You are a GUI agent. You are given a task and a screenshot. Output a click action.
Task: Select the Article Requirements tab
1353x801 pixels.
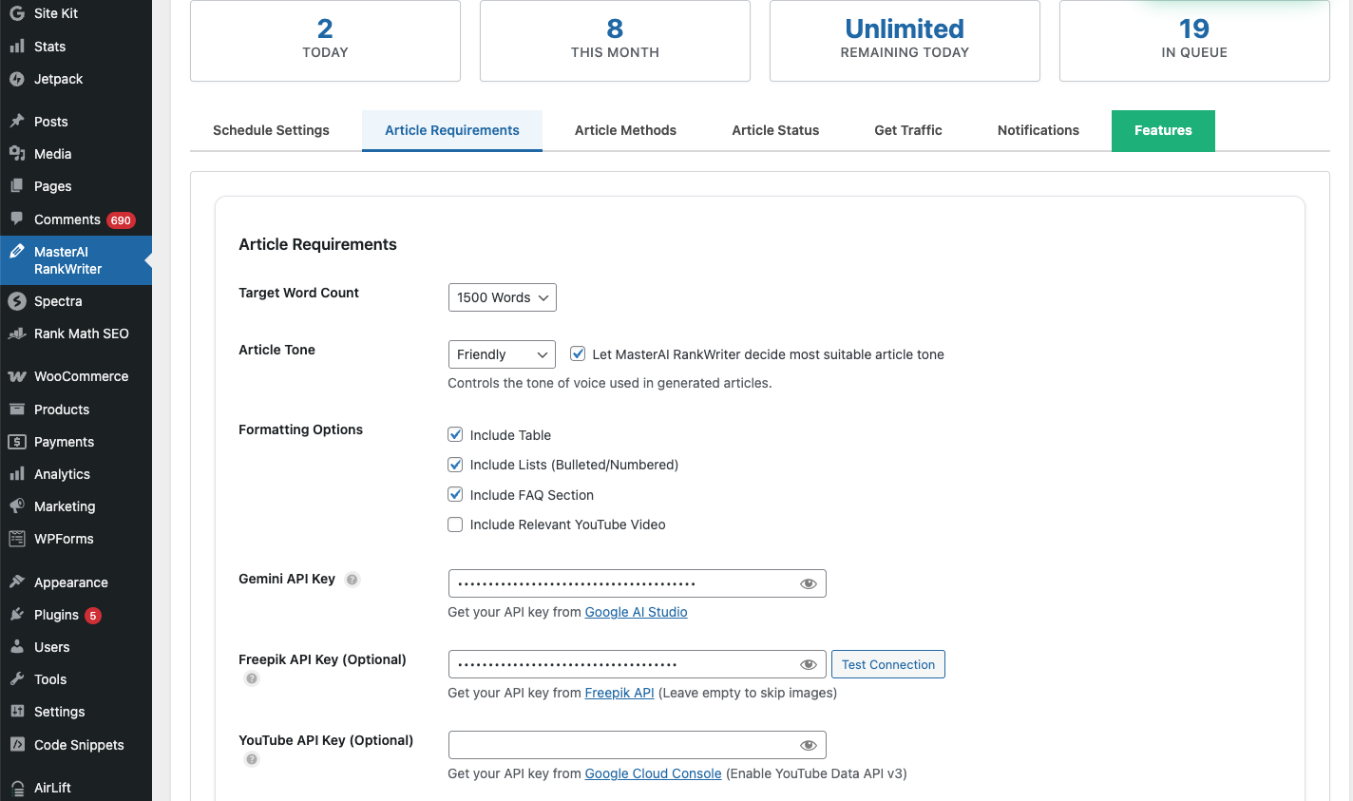[x=452, y=130]
